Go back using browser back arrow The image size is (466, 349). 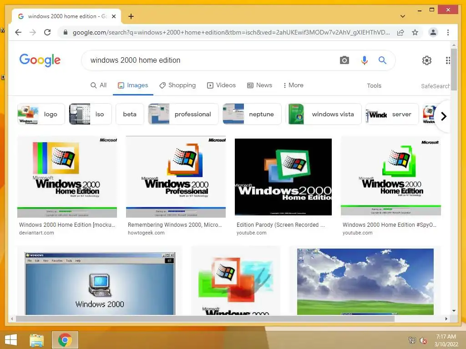[18, 32]
